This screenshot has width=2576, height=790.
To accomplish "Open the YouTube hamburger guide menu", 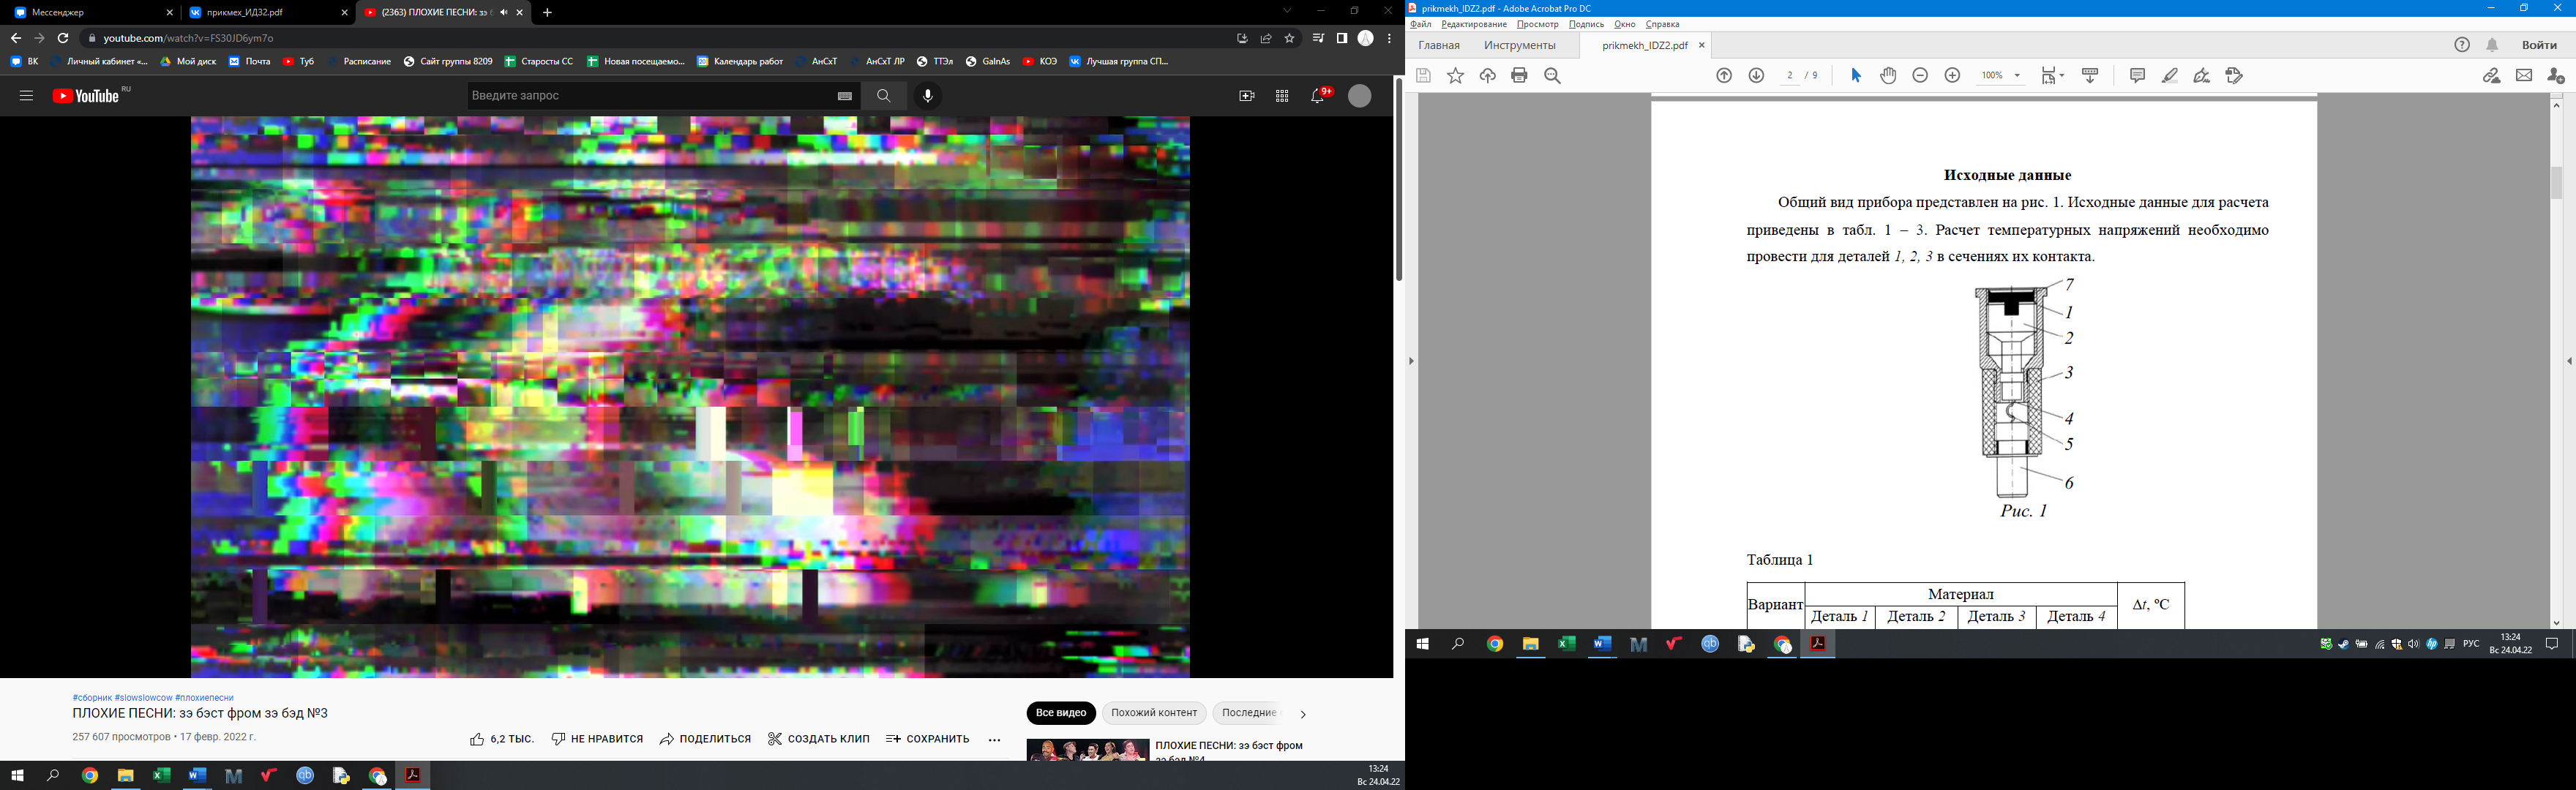I will [x=26, y=96].
